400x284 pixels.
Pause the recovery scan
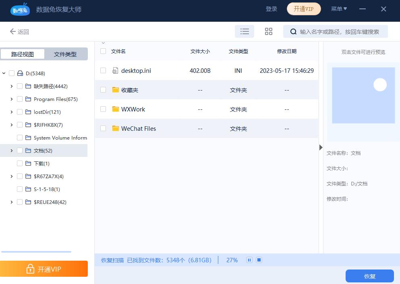(x=249, y=260)
